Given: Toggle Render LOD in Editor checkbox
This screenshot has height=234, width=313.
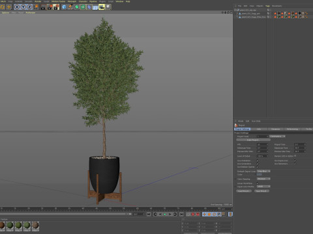Looking at the screenshot, I should pyautogui.click(x=295, y=156).
